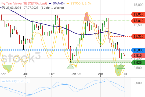This screenshot has height=97, width=145.
Task: Click the green triangle near Jan '25
Action: [x=70, y=66]
